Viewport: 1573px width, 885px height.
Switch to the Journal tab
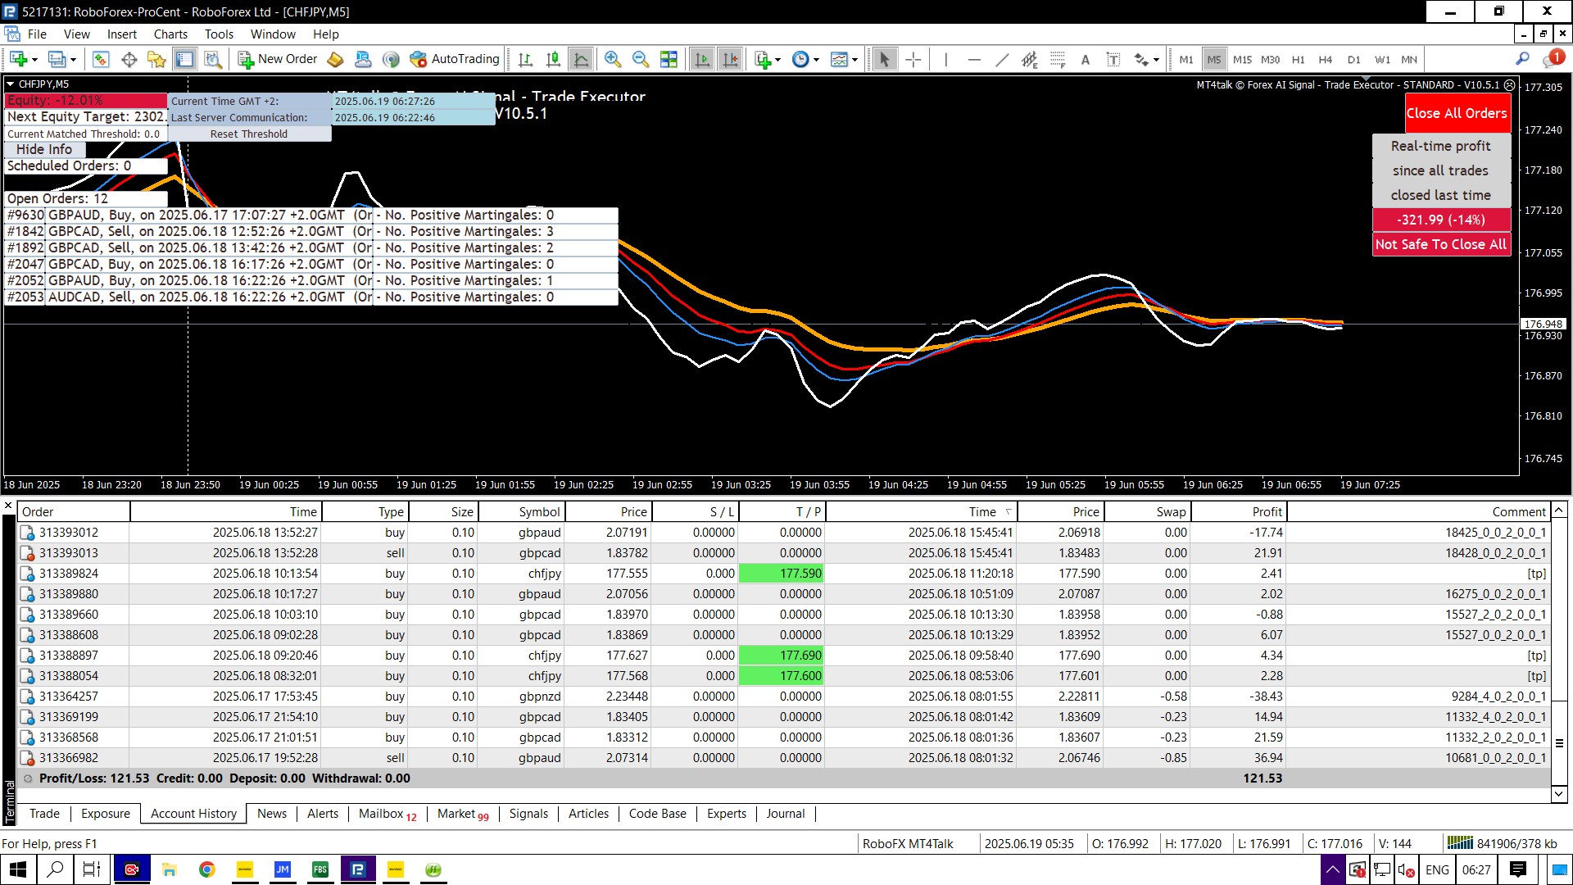(785, 814)
